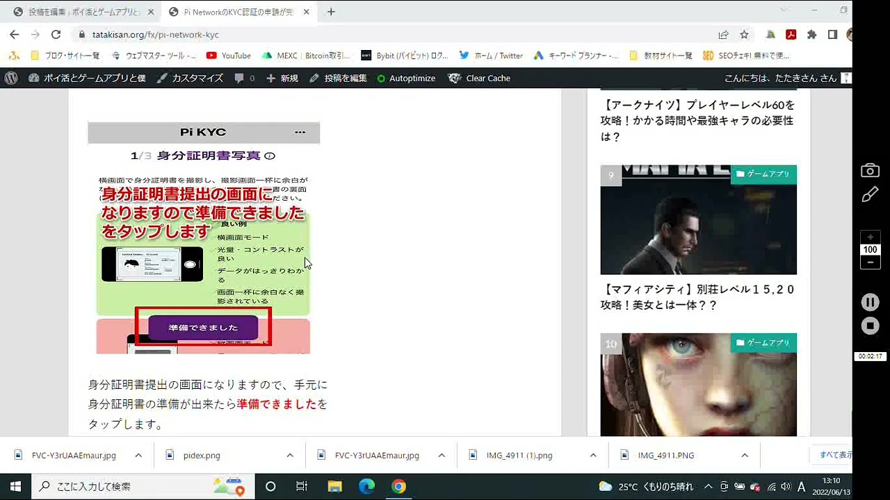Expand options for IMG_4911.PNG download
Screen dimensions: 890x500
click(x=745, y=456)
